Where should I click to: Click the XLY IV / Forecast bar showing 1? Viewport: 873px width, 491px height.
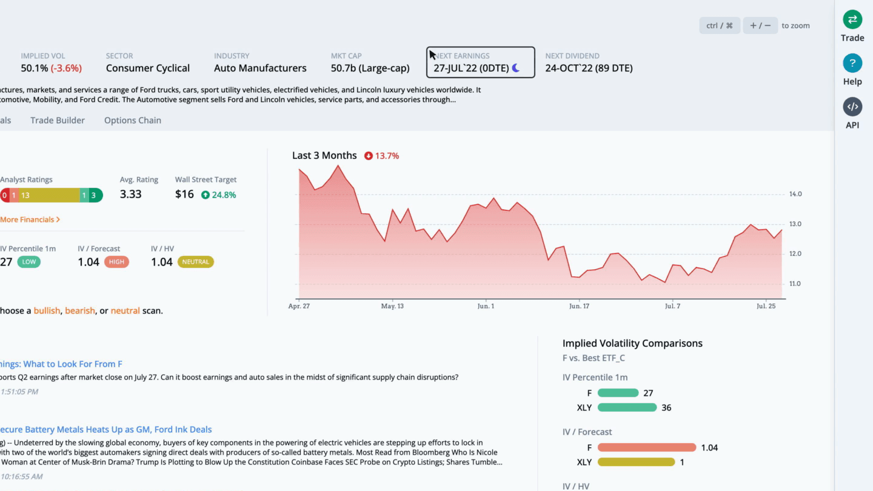[636, 462]
